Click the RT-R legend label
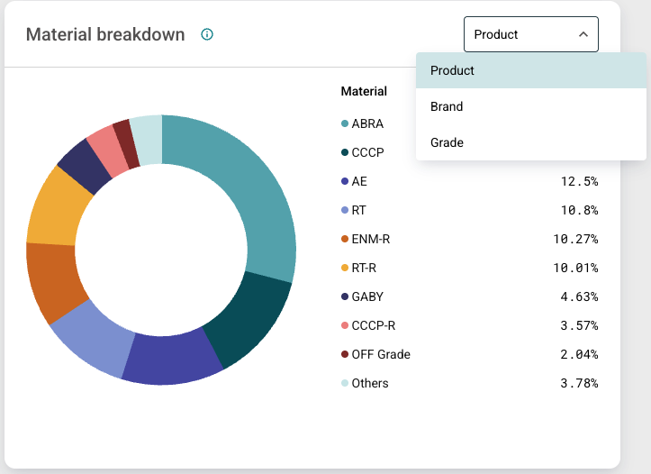The width and height of the screenshot is (651, 474). [365, 268]
